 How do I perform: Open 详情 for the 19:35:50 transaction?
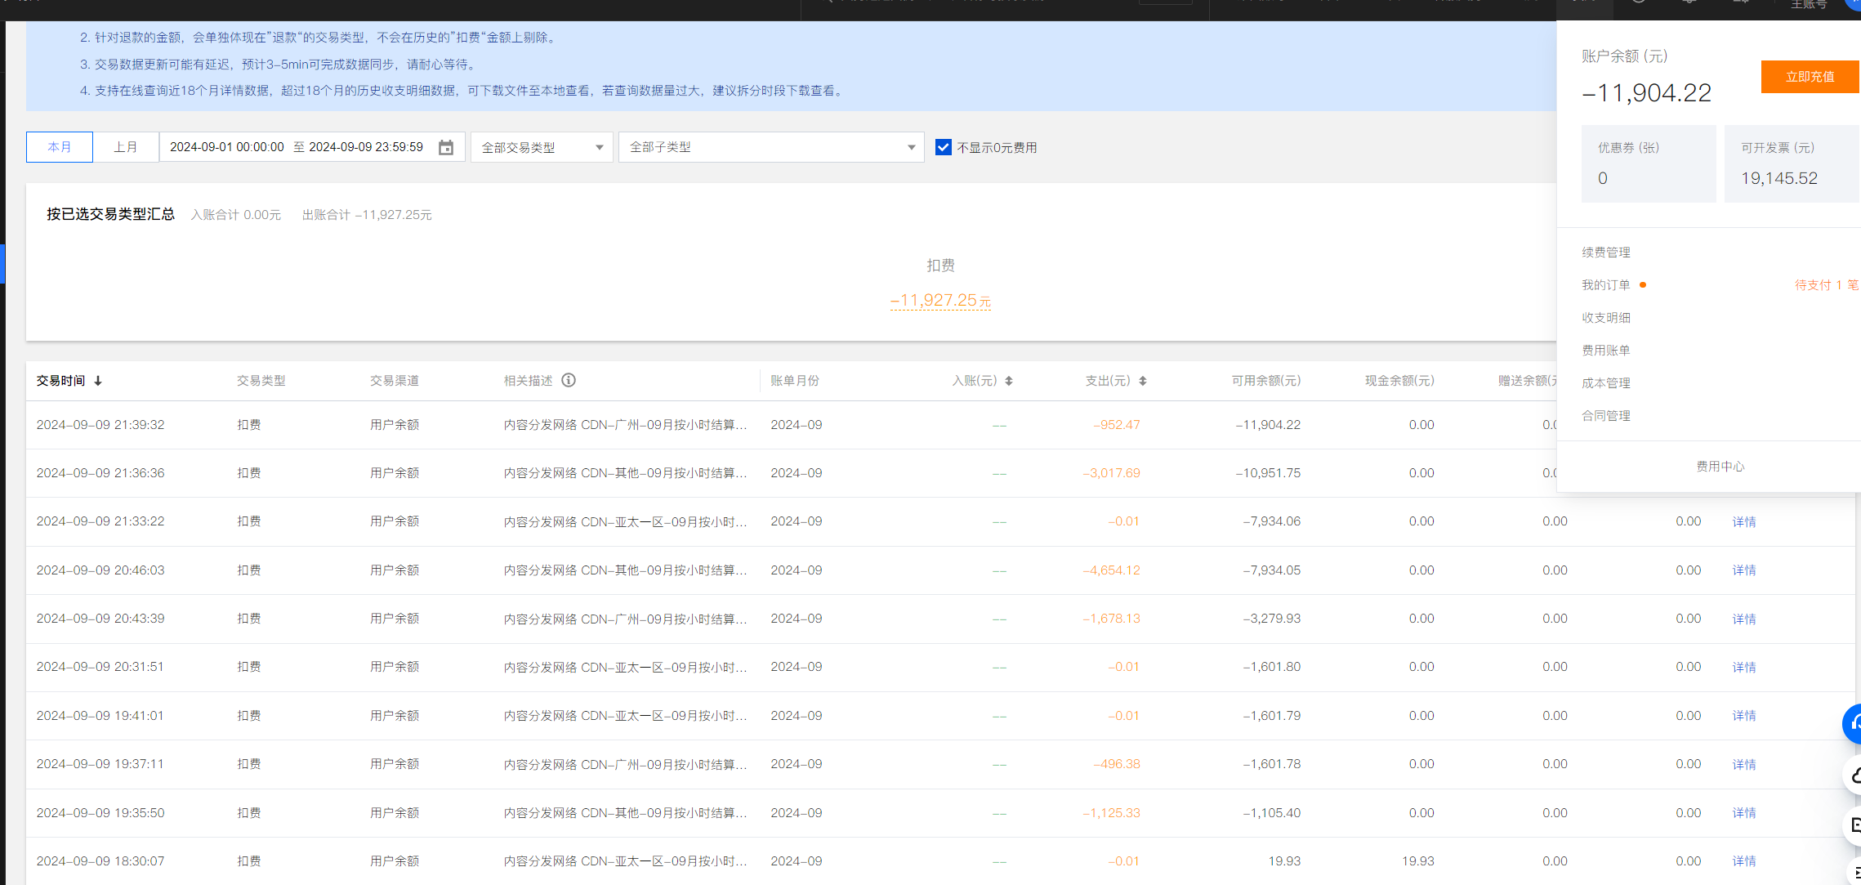1744,813
